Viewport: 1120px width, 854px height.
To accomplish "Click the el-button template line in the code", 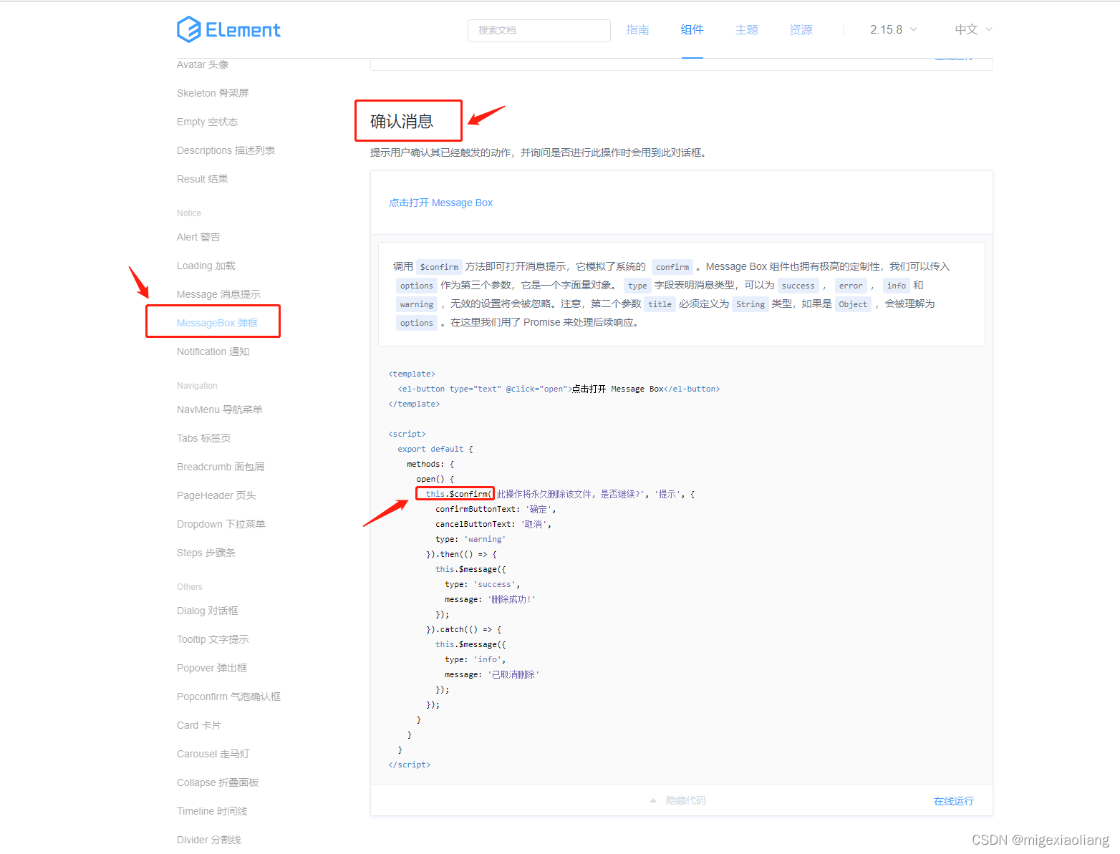I will (x=559, y=389).
